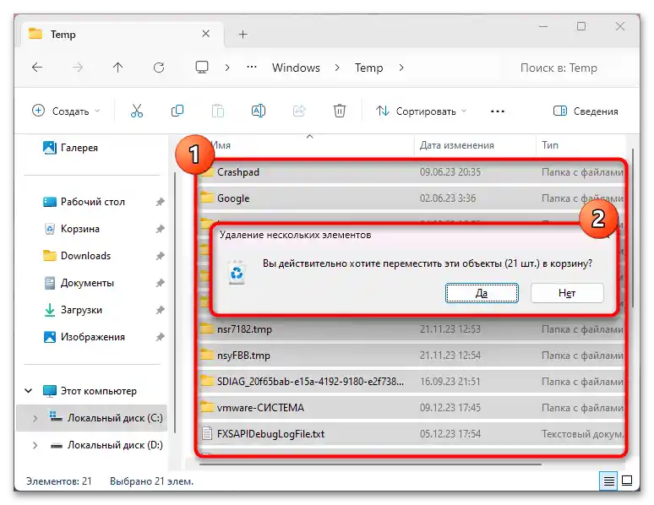Confirm deletion with the Да button
This screenshot has width=654, height=505.
coord(482,293)
